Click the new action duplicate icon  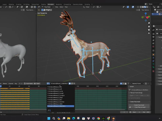point(72,84)
